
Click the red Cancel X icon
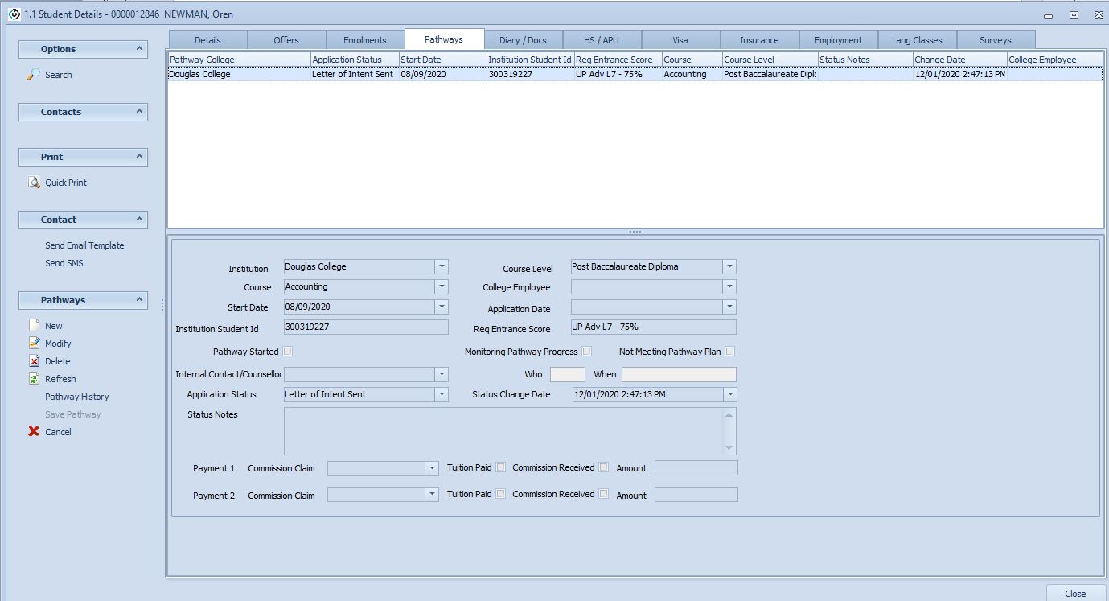[34, 432]
